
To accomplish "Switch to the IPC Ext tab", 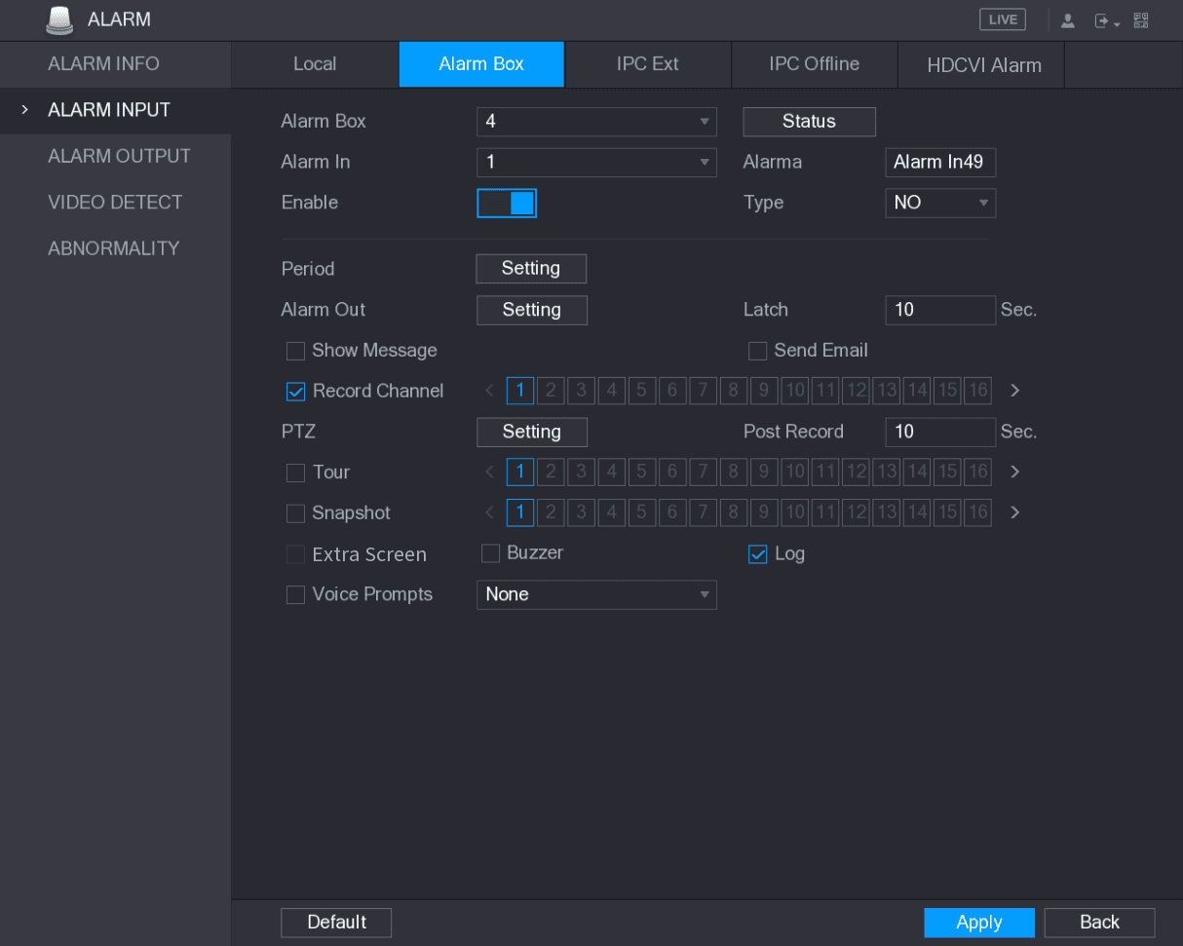I will 648,64.
